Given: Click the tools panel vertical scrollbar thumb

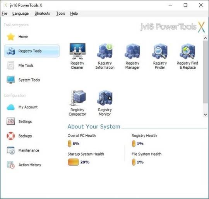Looking at the screenshot, I should [x=206, y=72].
